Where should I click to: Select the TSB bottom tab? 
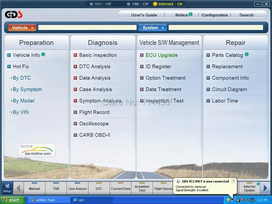tap(56, 188)
